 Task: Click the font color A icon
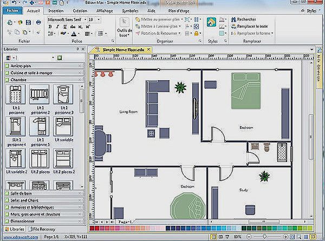point(74,34)
